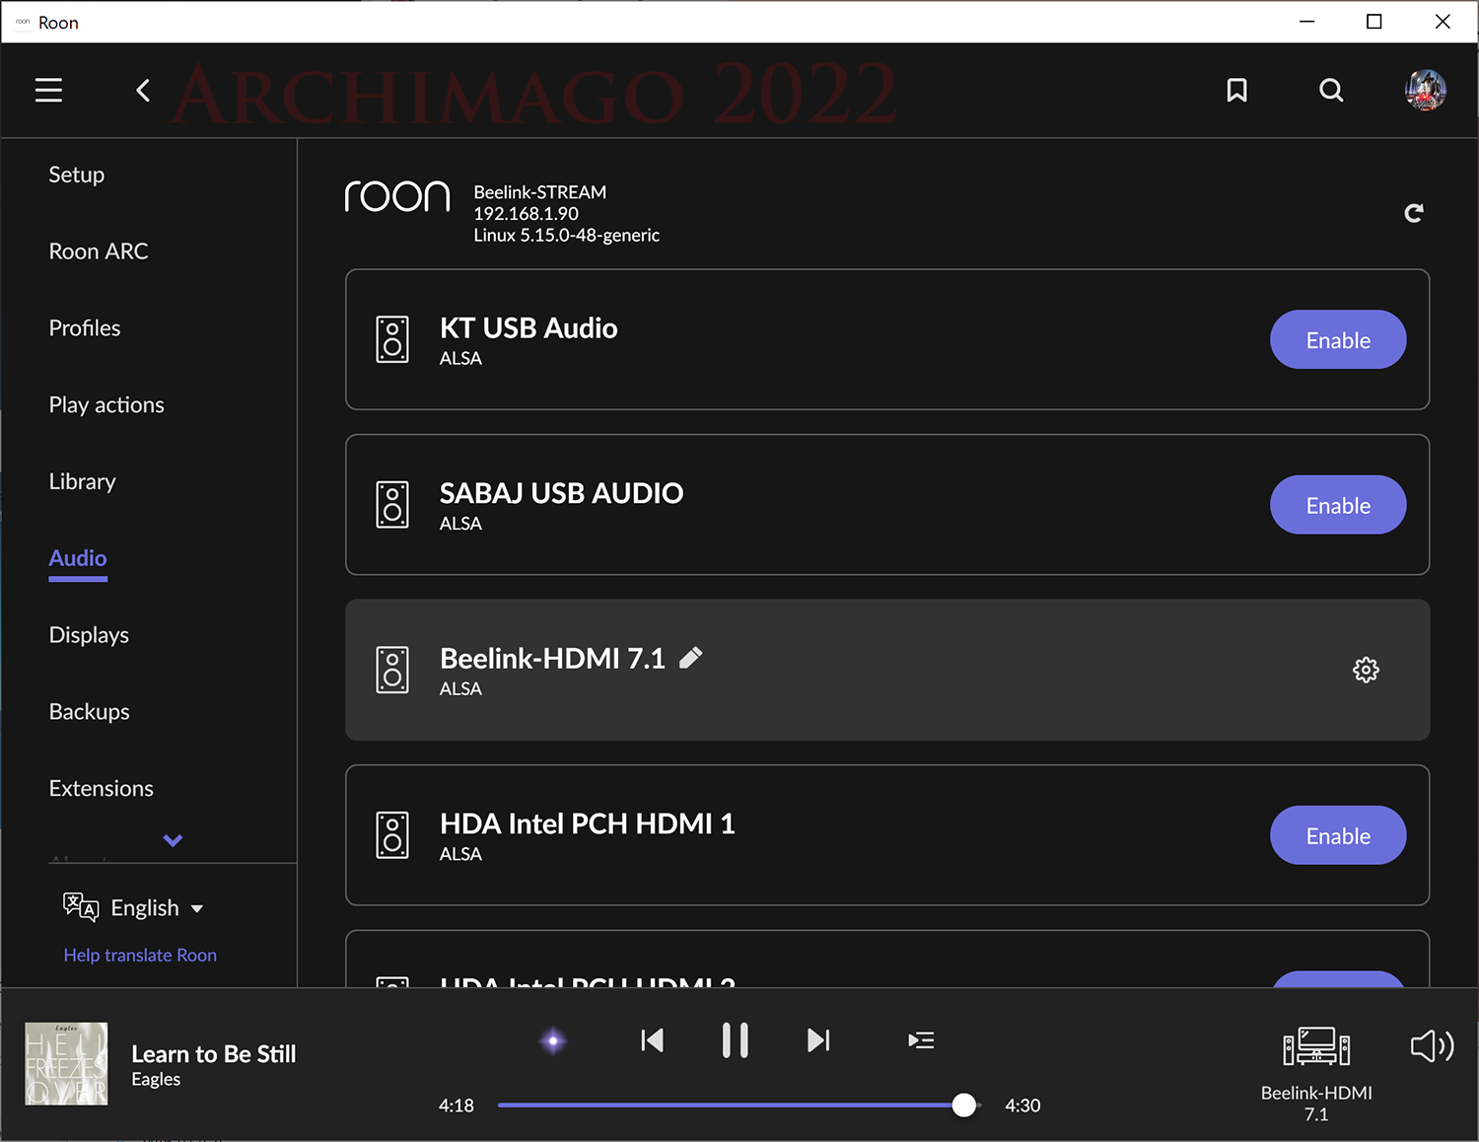Open the hamburger navigation menu

click(48, 91)
